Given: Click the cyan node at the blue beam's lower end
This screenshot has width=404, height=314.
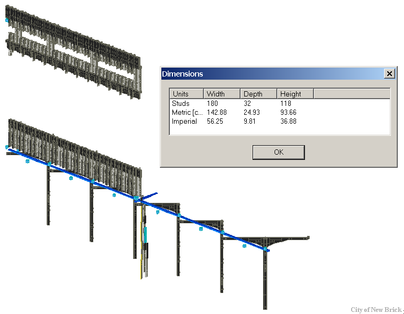Looking at the screenshot, I should (265, 249).
